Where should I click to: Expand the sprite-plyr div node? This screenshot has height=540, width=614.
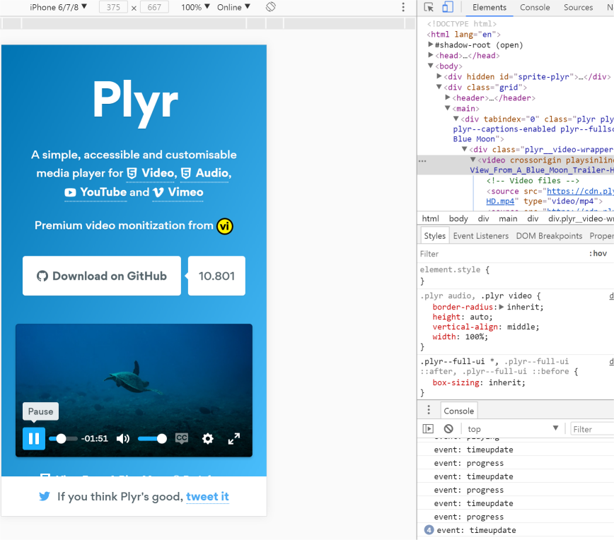[x=439, y=76]
